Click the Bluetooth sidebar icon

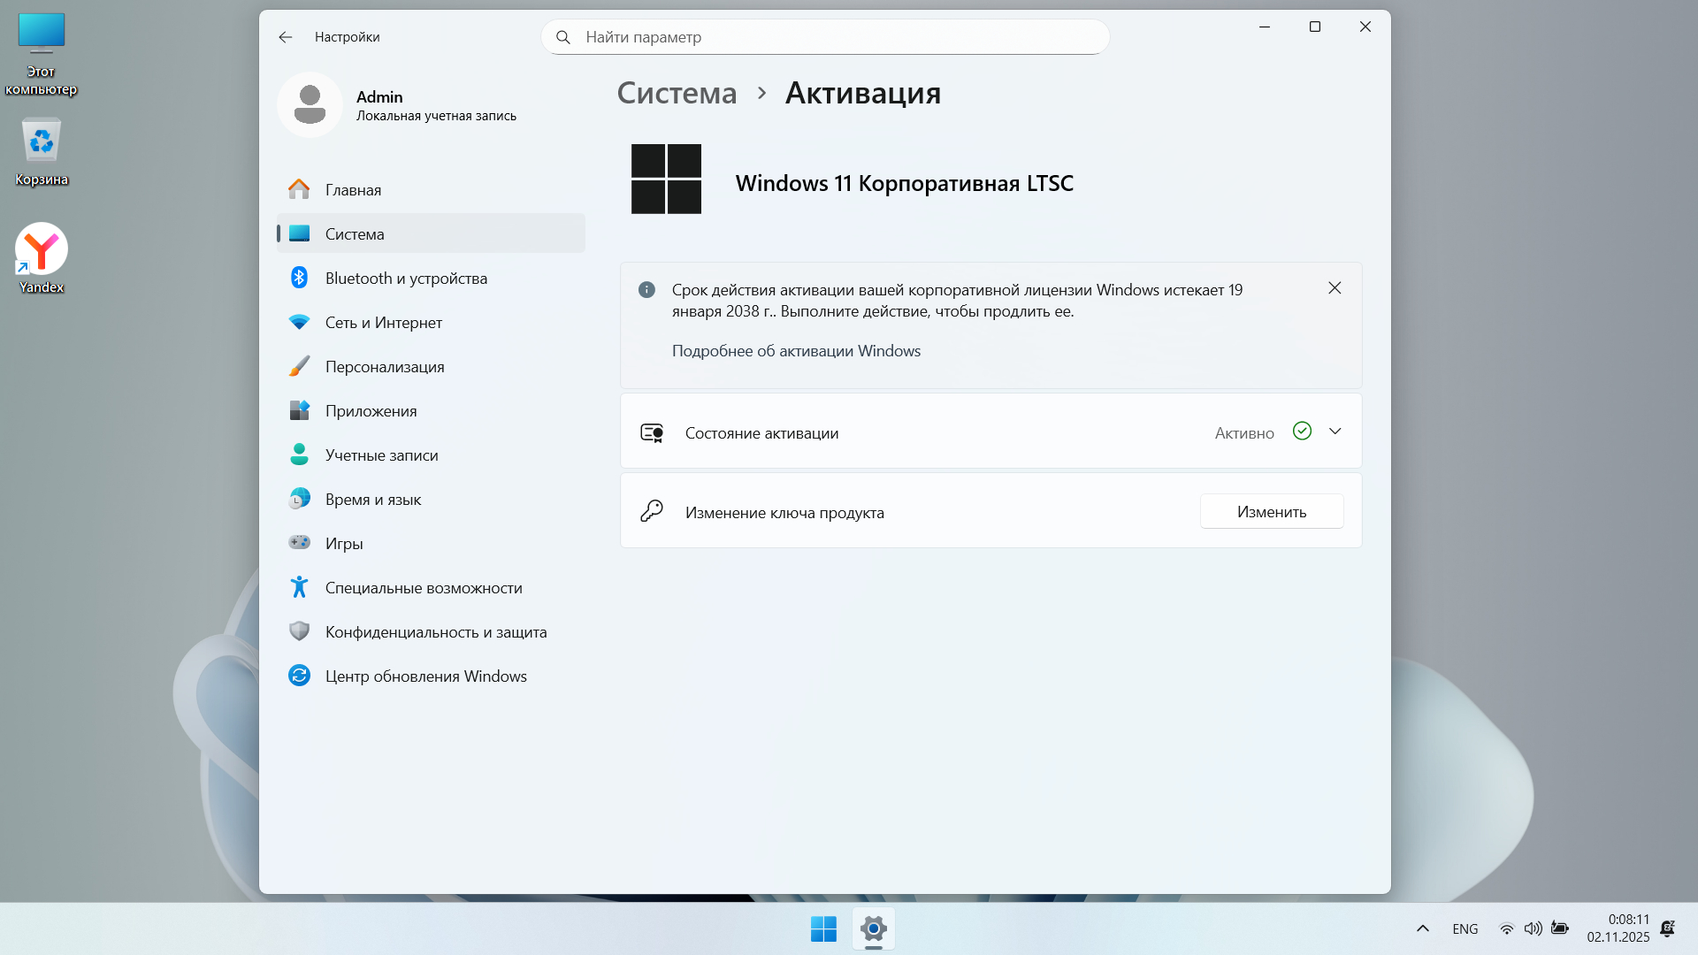pos(299,278)
